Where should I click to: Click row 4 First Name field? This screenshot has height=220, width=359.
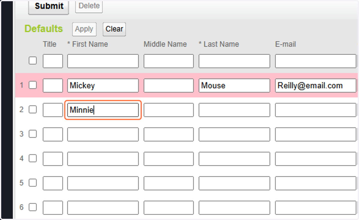103,159
